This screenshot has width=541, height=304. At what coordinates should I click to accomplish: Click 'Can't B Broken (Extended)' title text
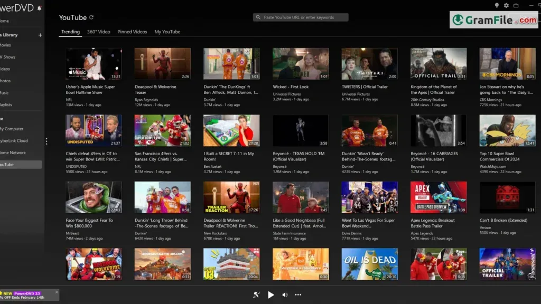503,220
